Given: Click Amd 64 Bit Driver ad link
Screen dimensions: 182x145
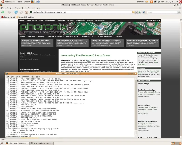Looking at the screenshot, I should point(27,53).
